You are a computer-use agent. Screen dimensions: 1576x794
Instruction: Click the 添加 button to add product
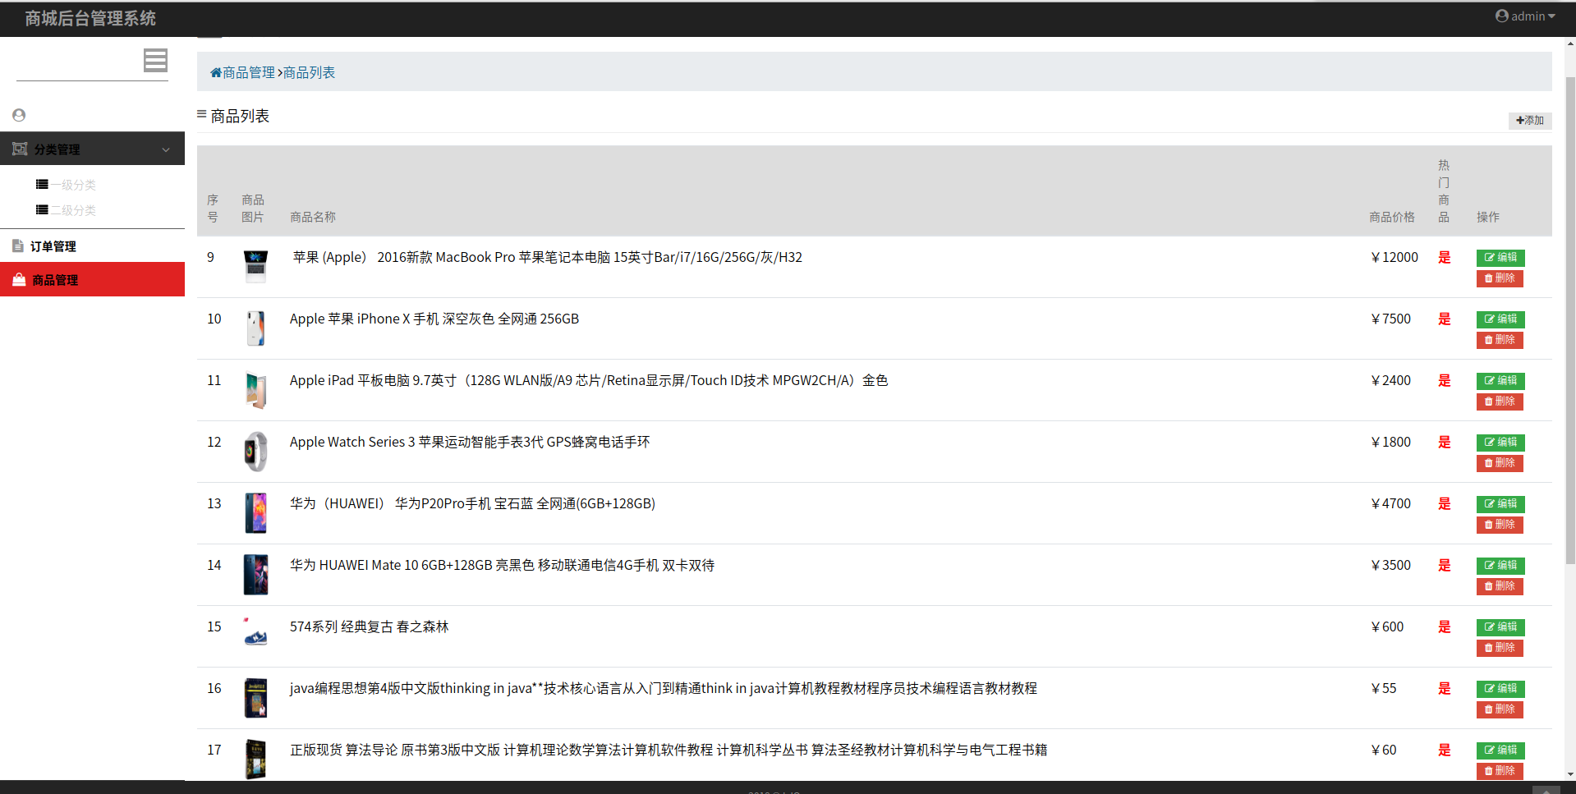(x=1529, y=121)
